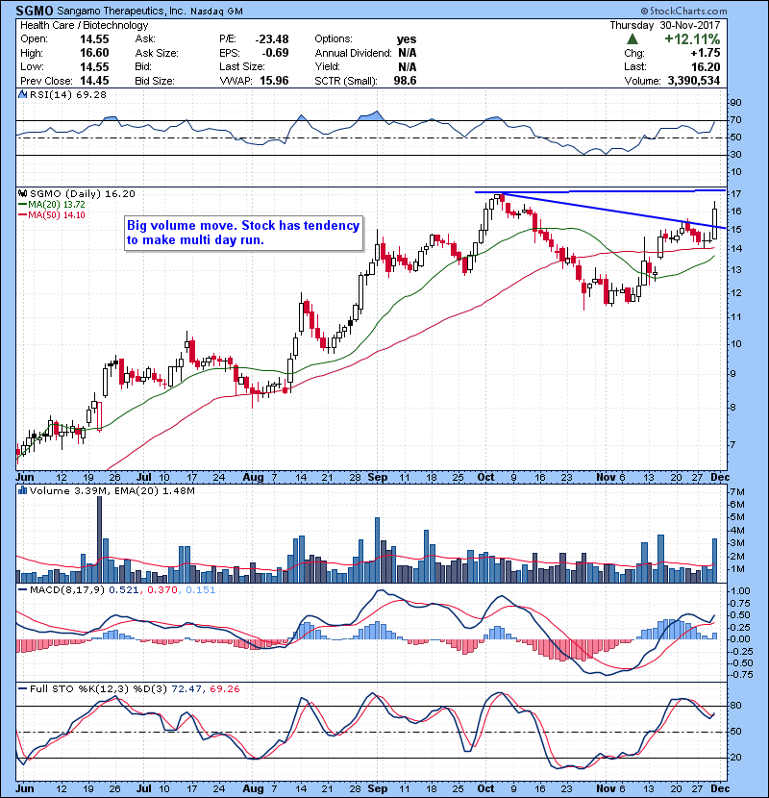Select the Chg value +1.75

coord(705,53)
